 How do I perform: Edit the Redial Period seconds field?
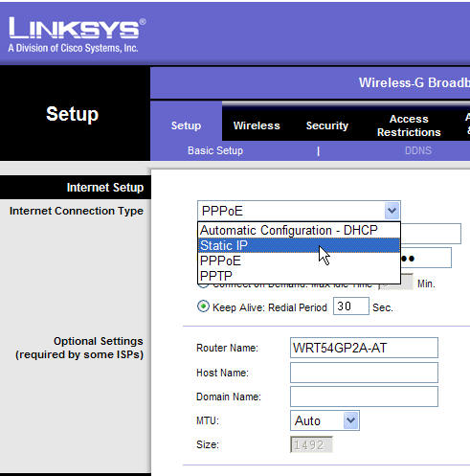pyautogui.click(x=351, y=306)
